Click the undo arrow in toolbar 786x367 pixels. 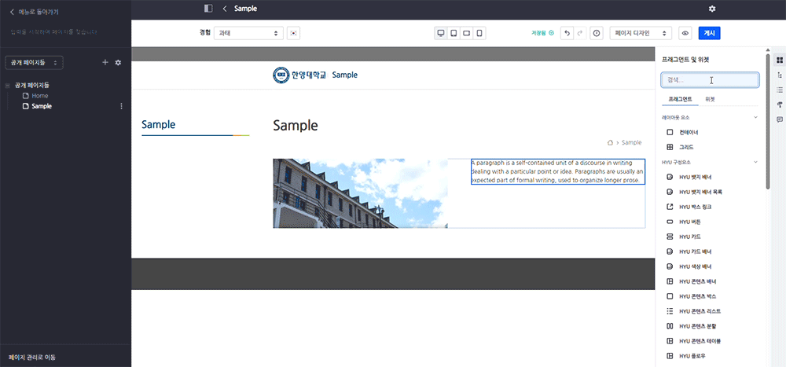coord(566,33)
